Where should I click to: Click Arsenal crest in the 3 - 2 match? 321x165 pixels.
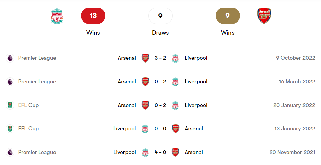pos(145,58)
